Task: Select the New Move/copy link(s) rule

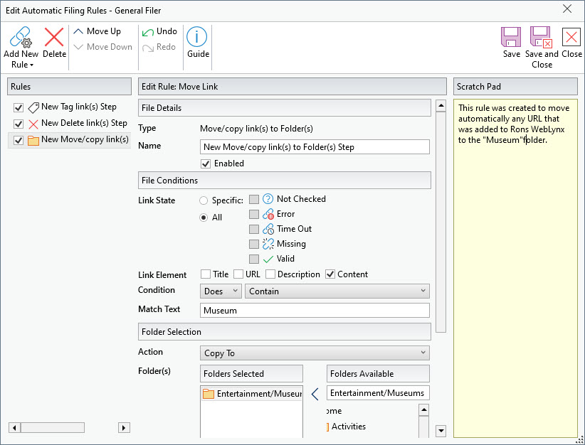Action: (x=85, y=139)
